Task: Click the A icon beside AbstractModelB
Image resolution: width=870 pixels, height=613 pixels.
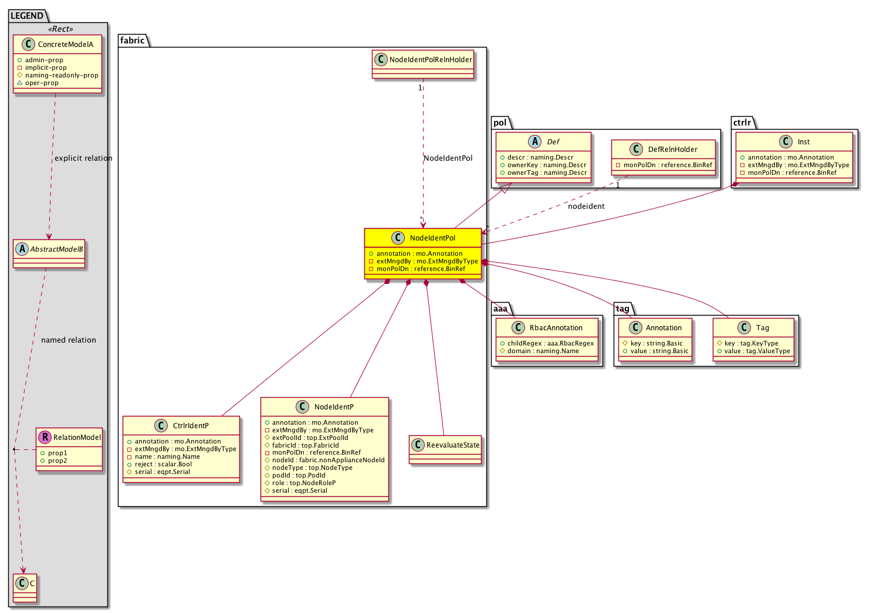Action: pos(22,249)
